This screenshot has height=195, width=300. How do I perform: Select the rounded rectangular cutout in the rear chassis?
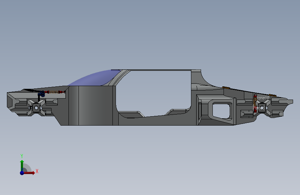click(x=221, y=111)
